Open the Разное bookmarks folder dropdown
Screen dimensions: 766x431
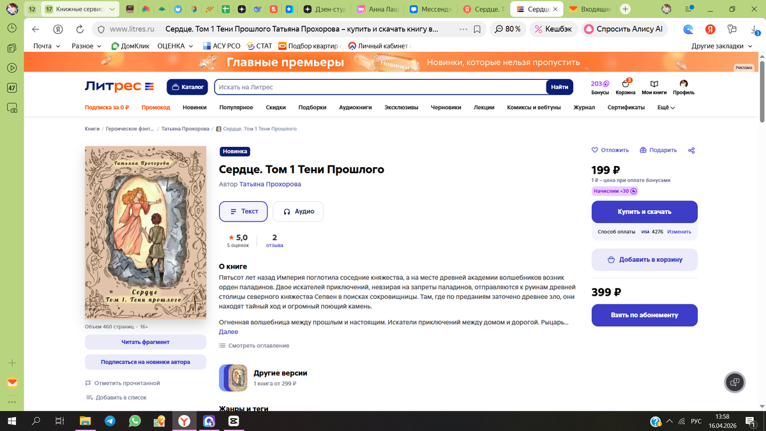coord(87,46)
